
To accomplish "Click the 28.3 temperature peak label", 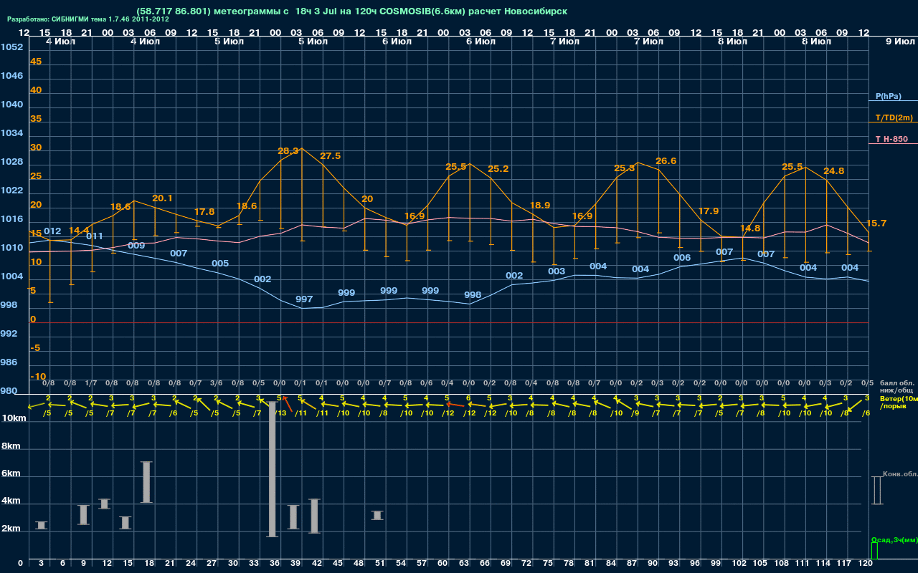I will [x=288, y=151].
